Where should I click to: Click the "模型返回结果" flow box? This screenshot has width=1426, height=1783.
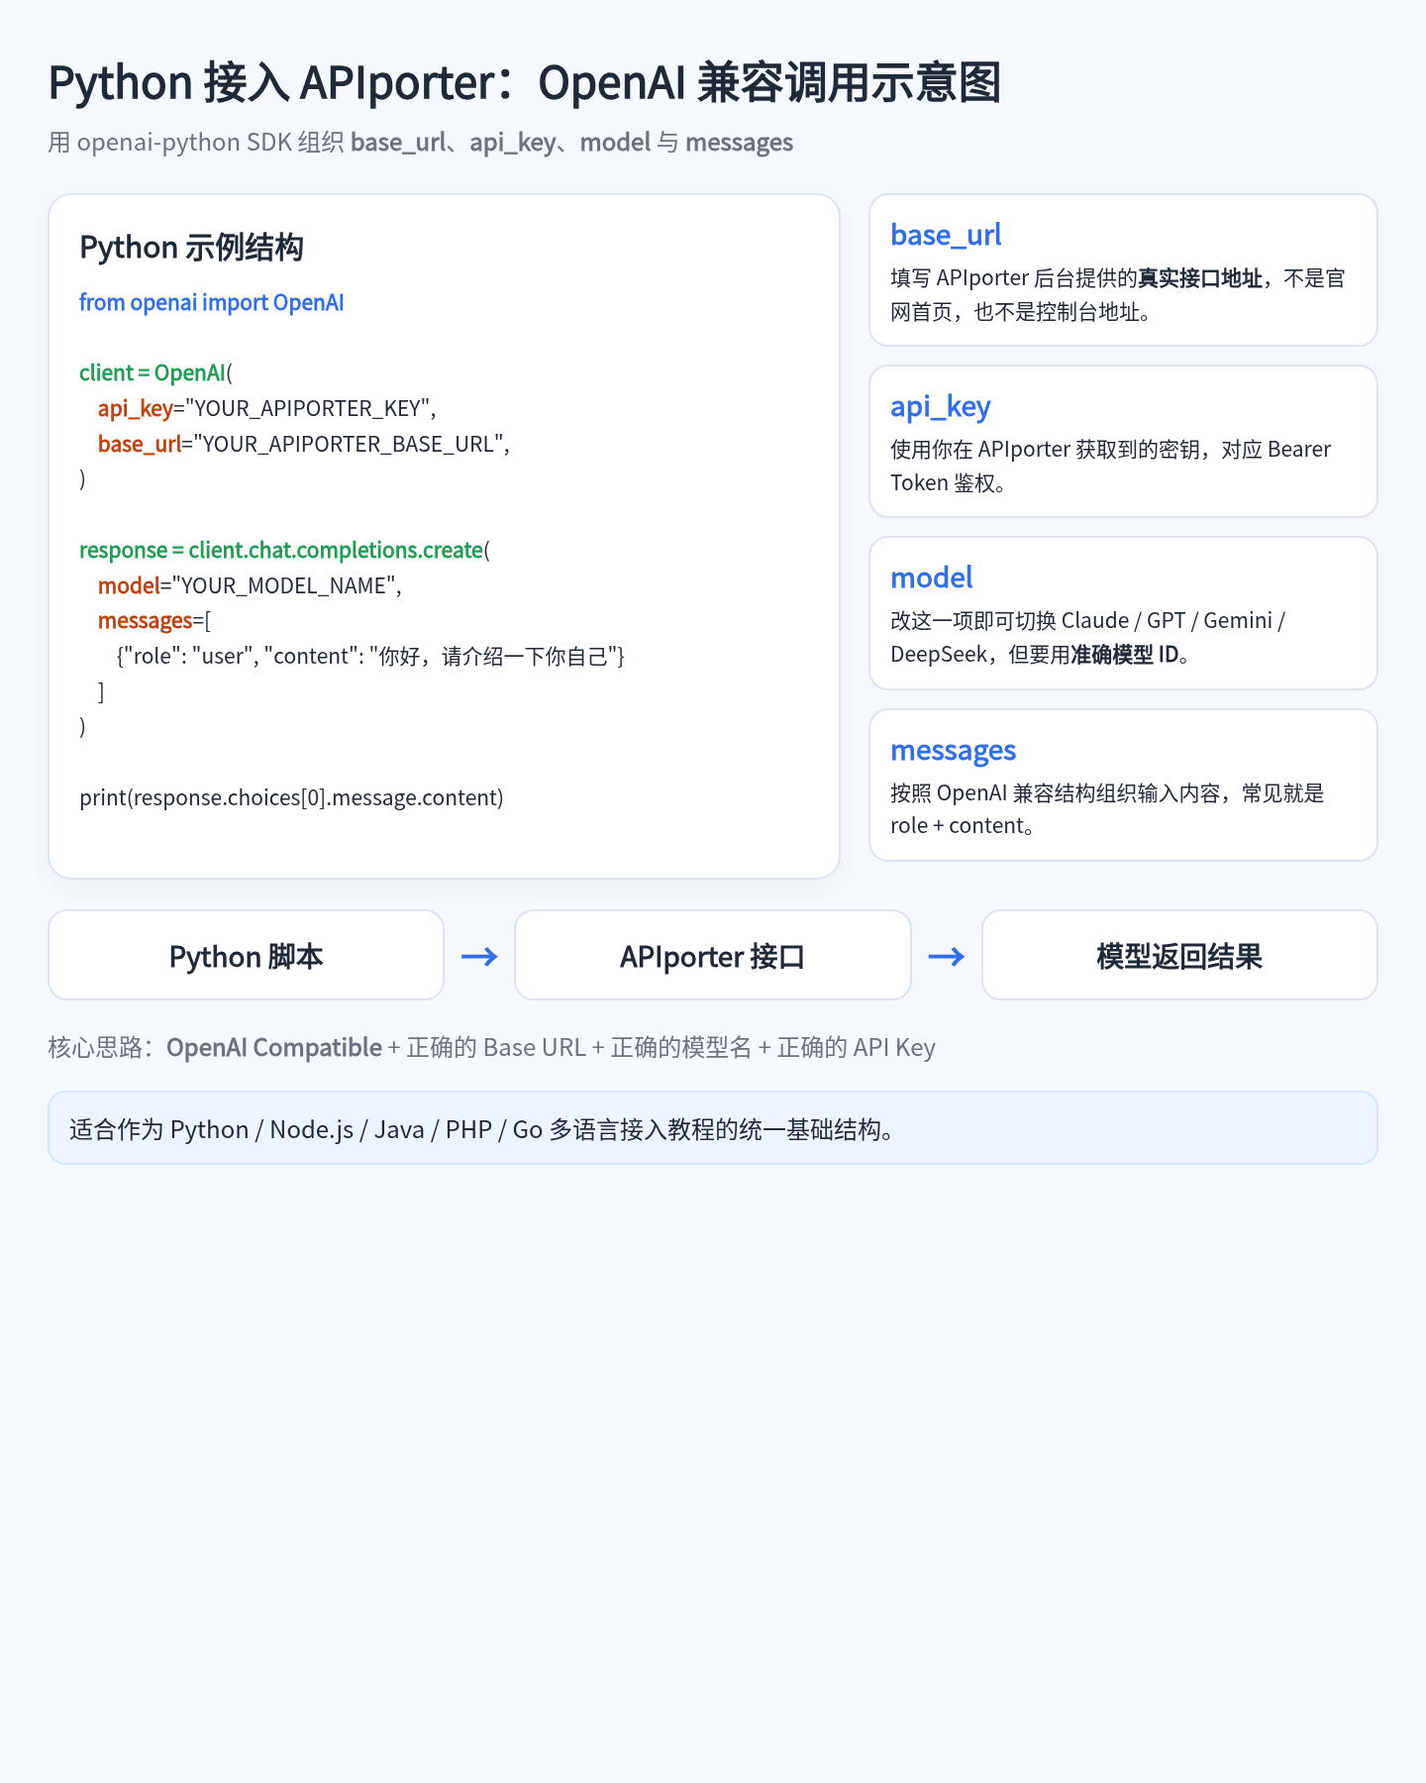point(1179,955)
